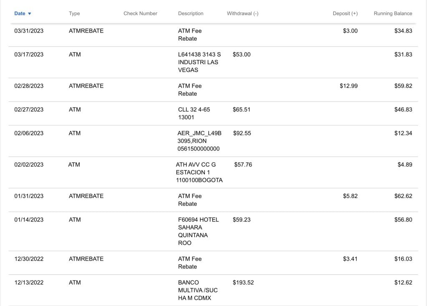Open the 03/31/2023 ATM Fee Rebate row
Screen dimensions: 427x306
(213, 35)
